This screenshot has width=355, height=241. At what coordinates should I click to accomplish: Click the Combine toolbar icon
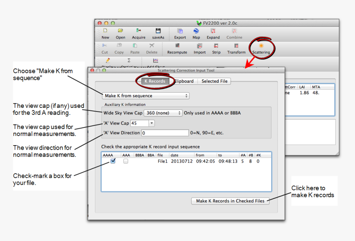tap(234, 31)
